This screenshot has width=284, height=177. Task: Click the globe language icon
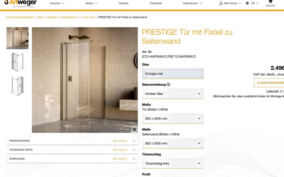coord(247,3)
